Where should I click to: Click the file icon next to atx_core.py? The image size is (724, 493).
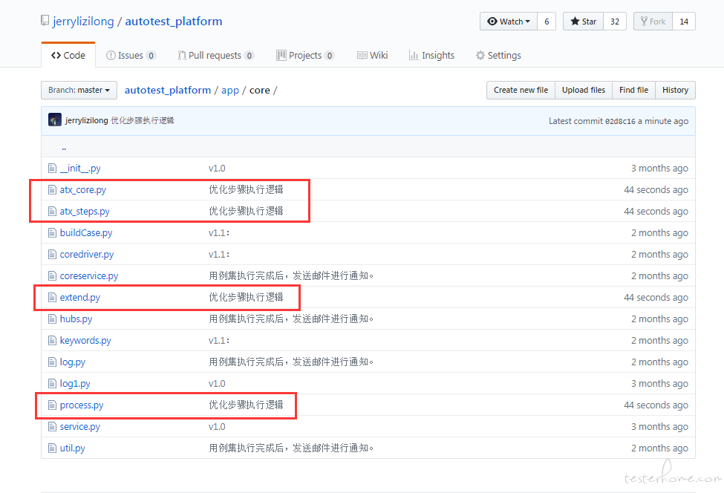pyautogui.click(x=53, y=190)
